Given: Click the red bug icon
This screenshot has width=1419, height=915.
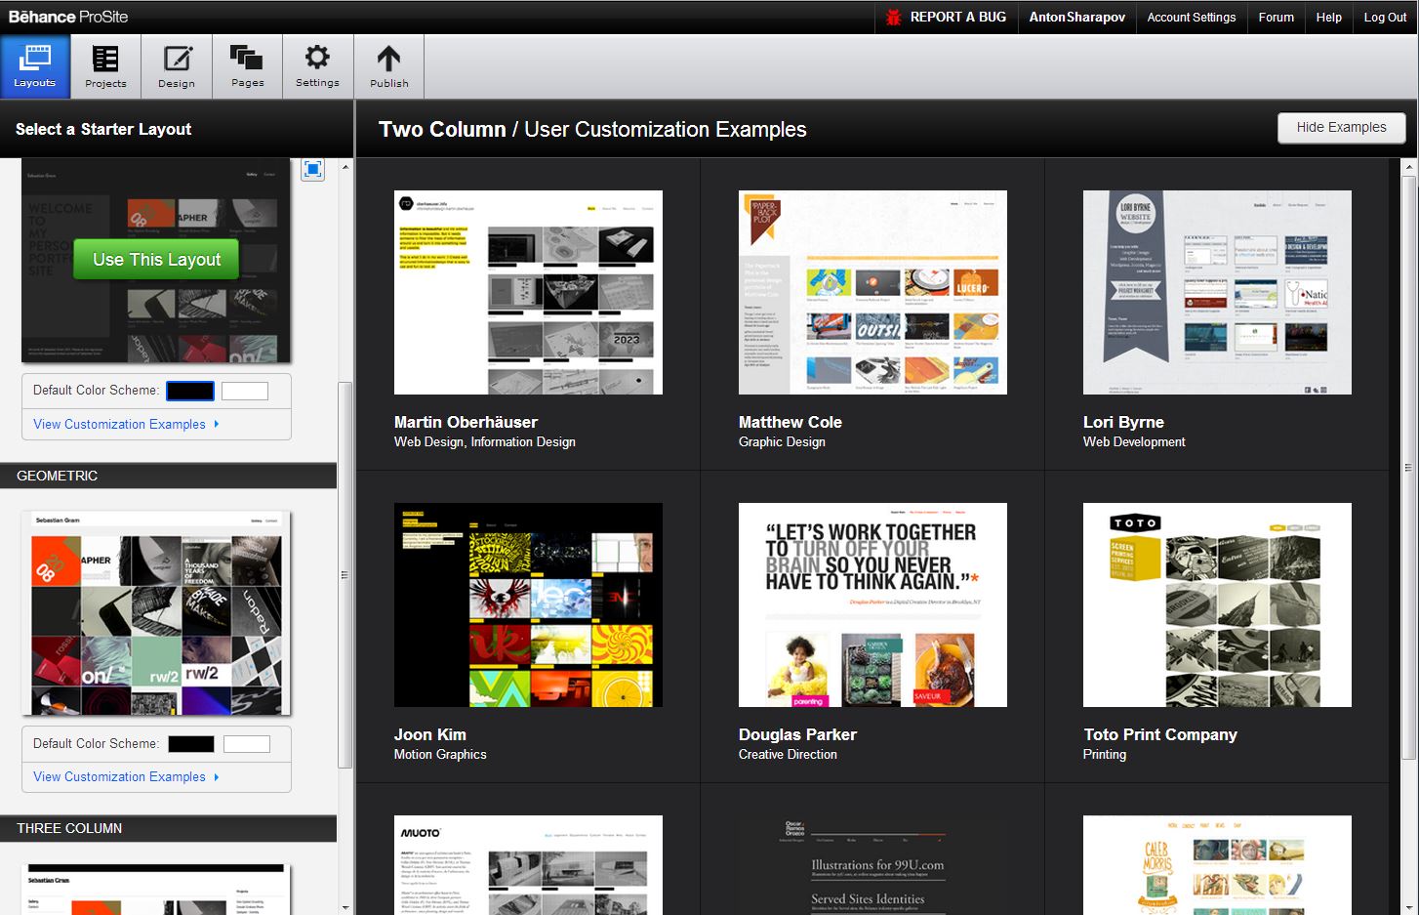Looking at the screenshot, I should [893, 17].
